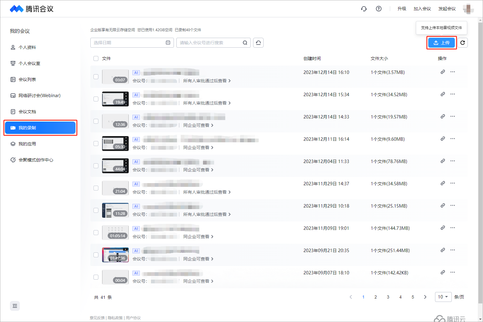This screenshot has height=322, width=483.
Task: Click the reset icon next to search box
Action: point(258,43)
